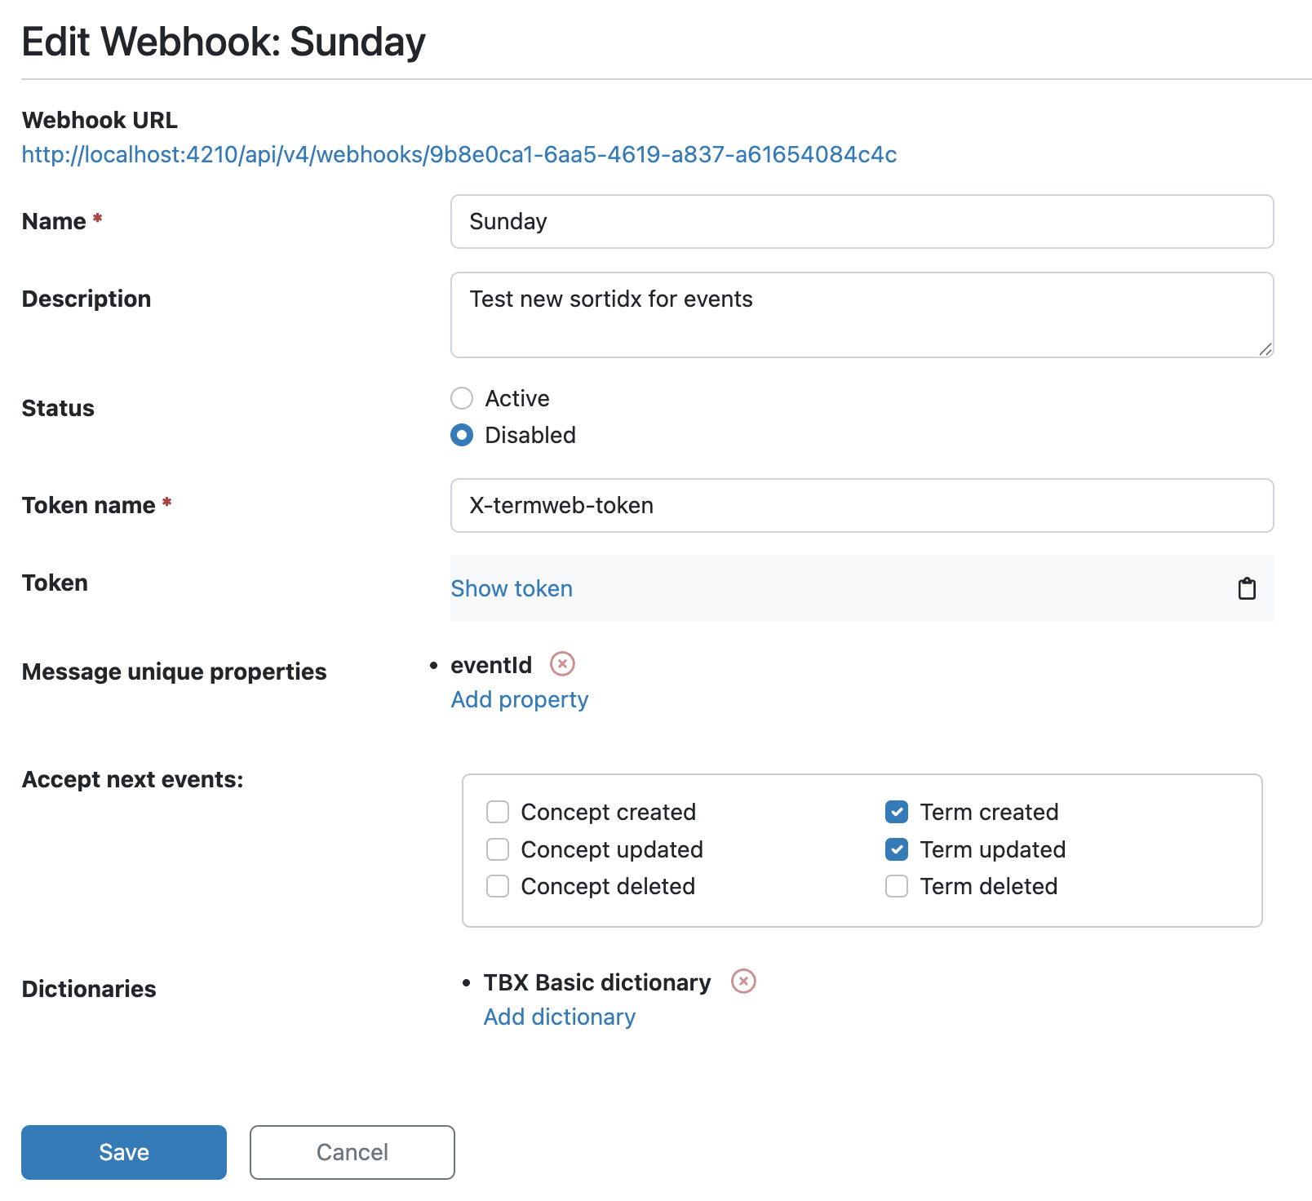Cancel editing the webhook
1312x1201 pixels.
coord(352,1152)
